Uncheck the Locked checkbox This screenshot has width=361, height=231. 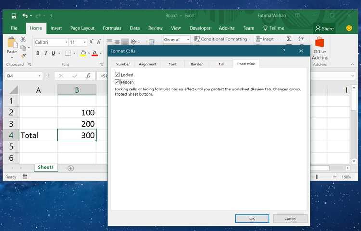click(117, 74)
